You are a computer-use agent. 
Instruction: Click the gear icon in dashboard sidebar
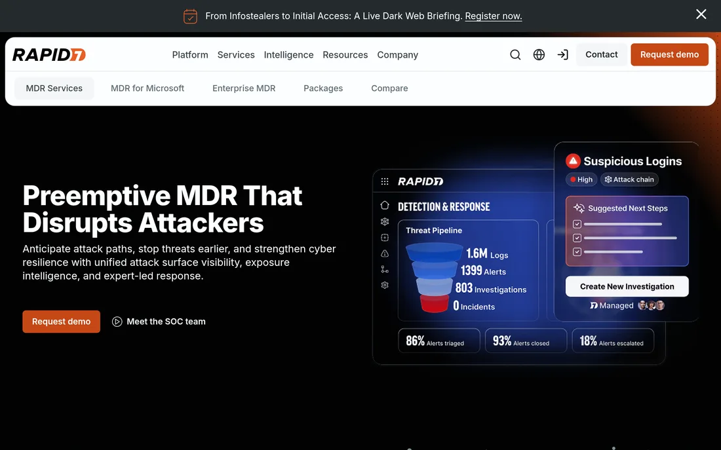[385, 285]
